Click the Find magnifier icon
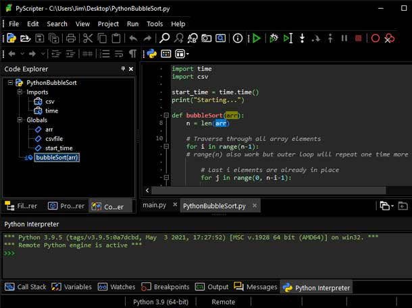Viewport: 412px width, 308px height. click(x=164, y=38)
